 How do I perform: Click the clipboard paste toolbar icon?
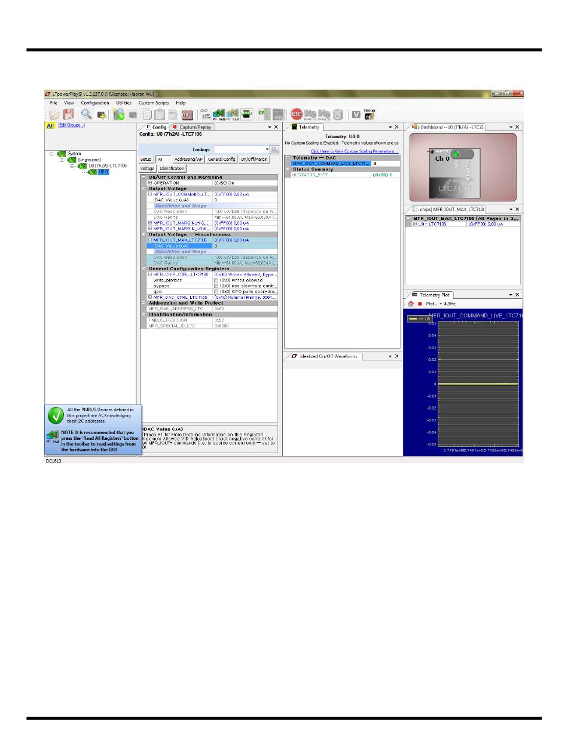click(x=160, y=114)
